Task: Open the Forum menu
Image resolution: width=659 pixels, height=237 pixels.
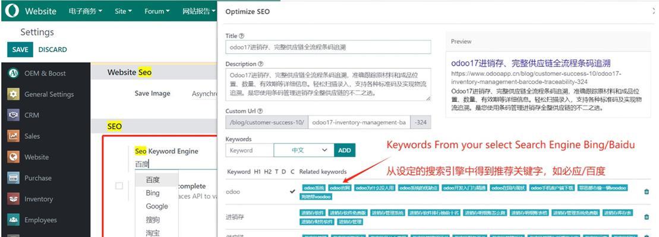Action: click(157, 11)
